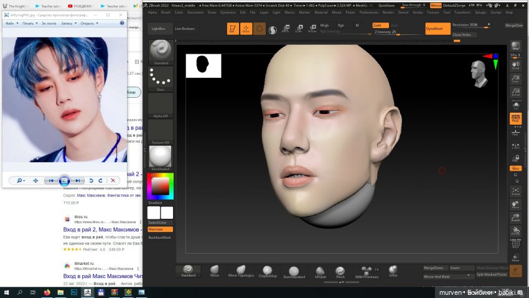
Task: Open the Preferences menu
Action: tap(369, 12)
